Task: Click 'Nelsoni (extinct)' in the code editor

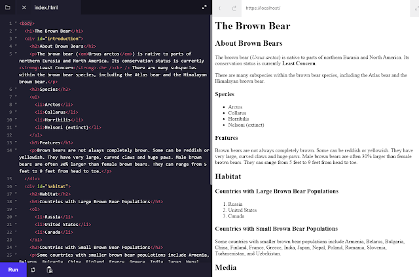Action: pyautogui.click(x=67, y=127)
